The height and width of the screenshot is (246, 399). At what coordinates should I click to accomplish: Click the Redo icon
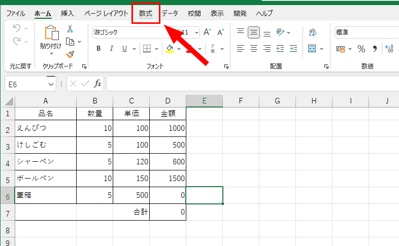(x=17, y=41)
